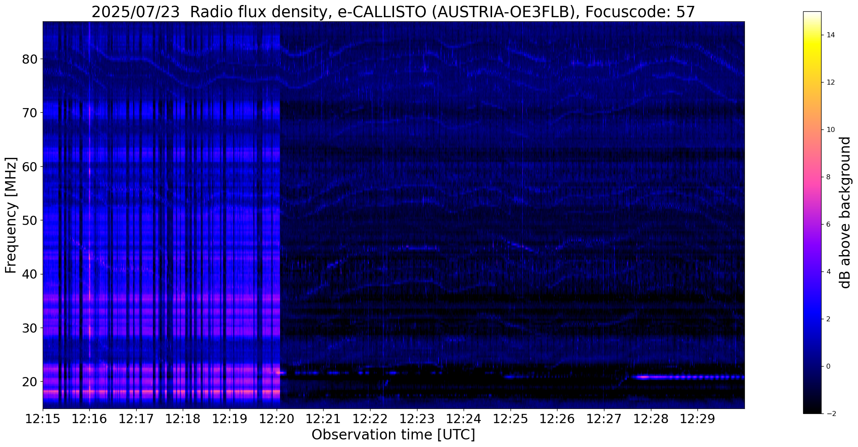Viewport: 858px width, 447px height.
Task: Click the 12:25 time tick label
Action: (511, 419)
